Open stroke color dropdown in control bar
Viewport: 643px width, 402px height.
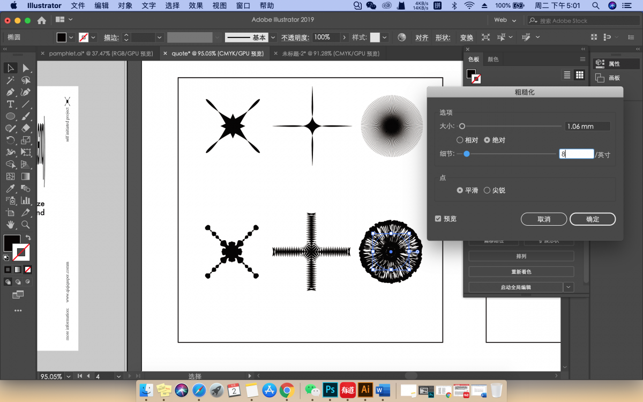pyautogui.click(x=93, y=38)
